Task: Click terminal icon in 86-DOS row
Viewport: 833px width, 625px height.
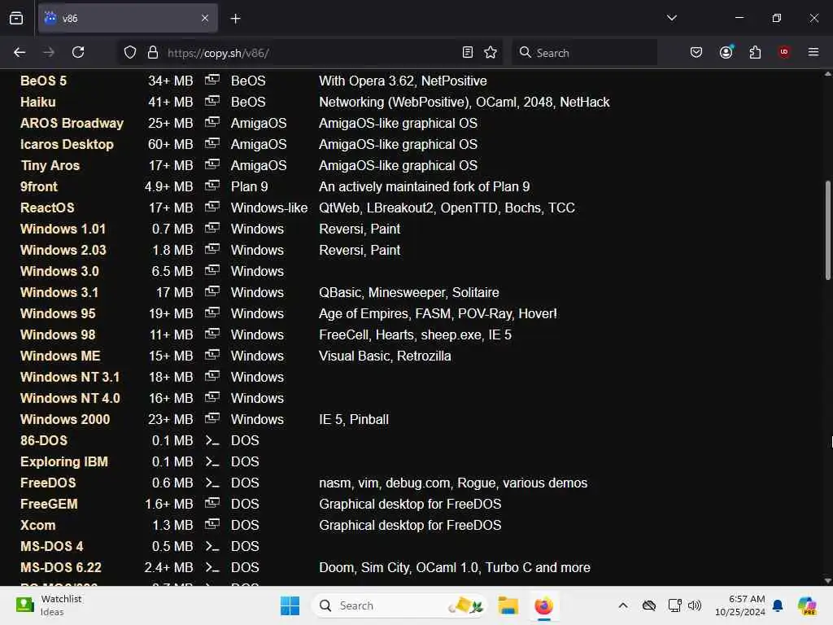Action: coord(212,440)
